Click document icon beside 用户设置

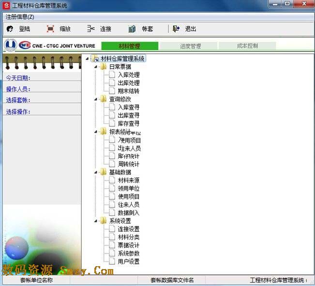pos(112,261)
